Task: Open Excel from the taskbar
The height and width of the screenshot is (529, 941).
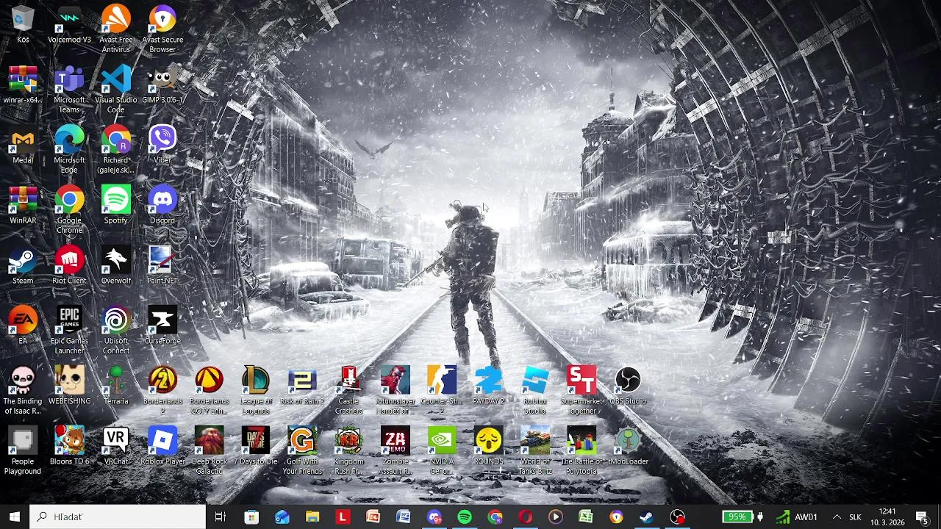Action: pos(586,517)
